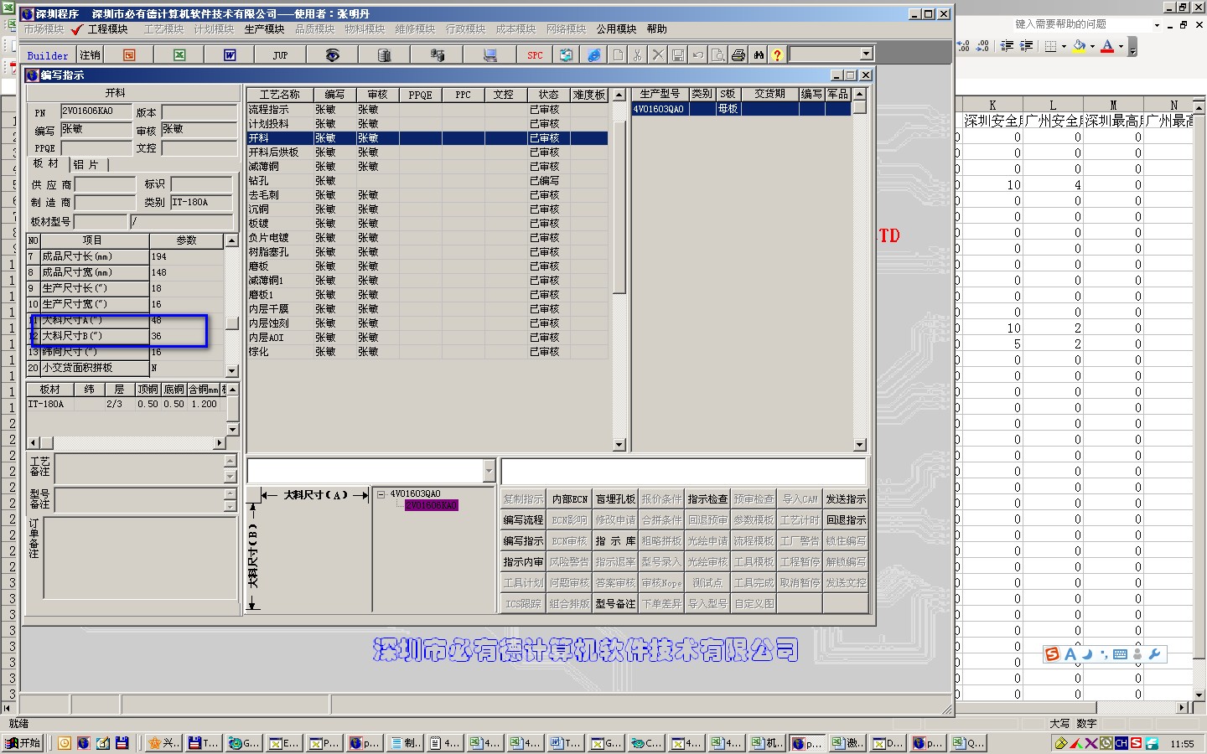This screenshot has width=1207, height=754.
Task: Click the binoculars find icon
Action: [x=759, y=55]
